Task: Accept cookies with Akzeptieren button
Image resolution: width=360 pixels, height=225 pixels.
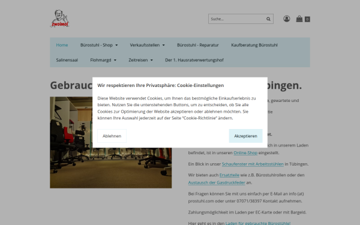Action: pos(245,136)
